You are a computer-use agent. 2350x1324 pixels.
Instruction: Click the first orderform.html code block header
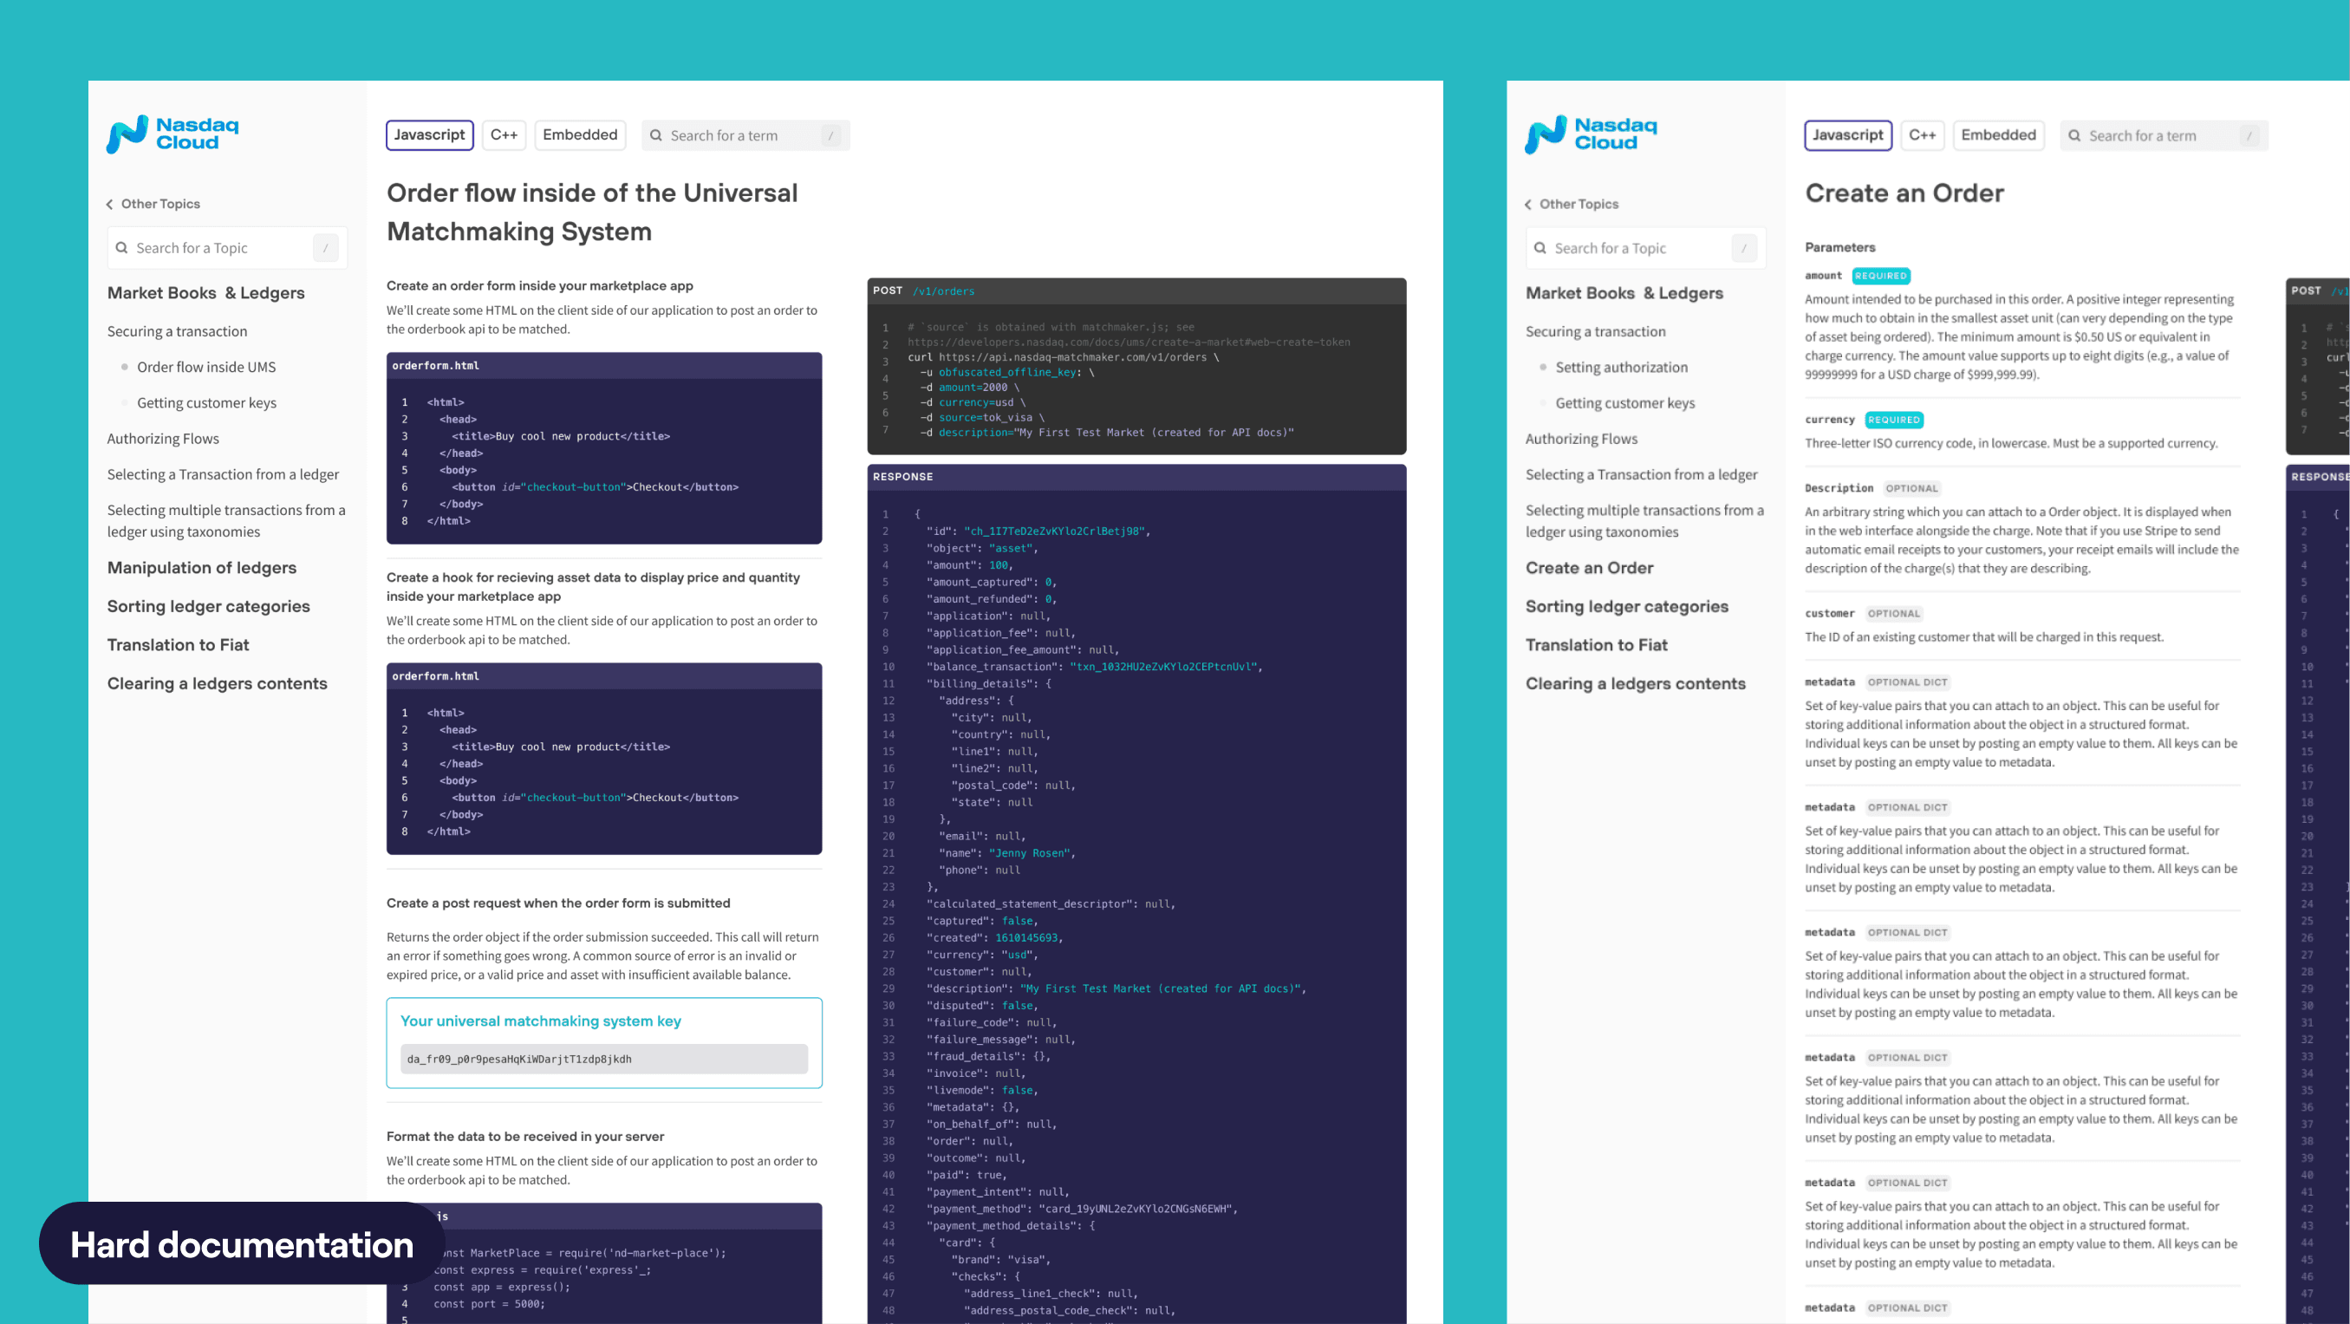tap(604, 365)
